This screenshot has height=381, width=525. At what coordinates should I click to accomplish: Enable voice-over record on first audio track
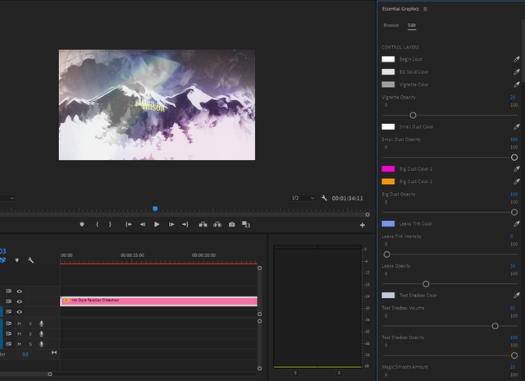click(42, 324)
